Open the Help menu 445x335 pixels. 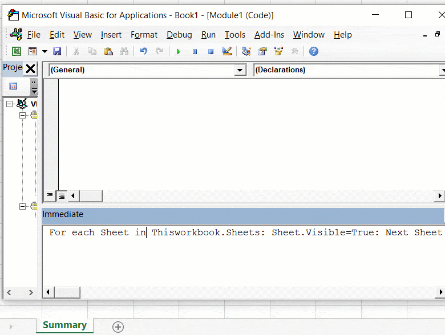click(342, 35)
